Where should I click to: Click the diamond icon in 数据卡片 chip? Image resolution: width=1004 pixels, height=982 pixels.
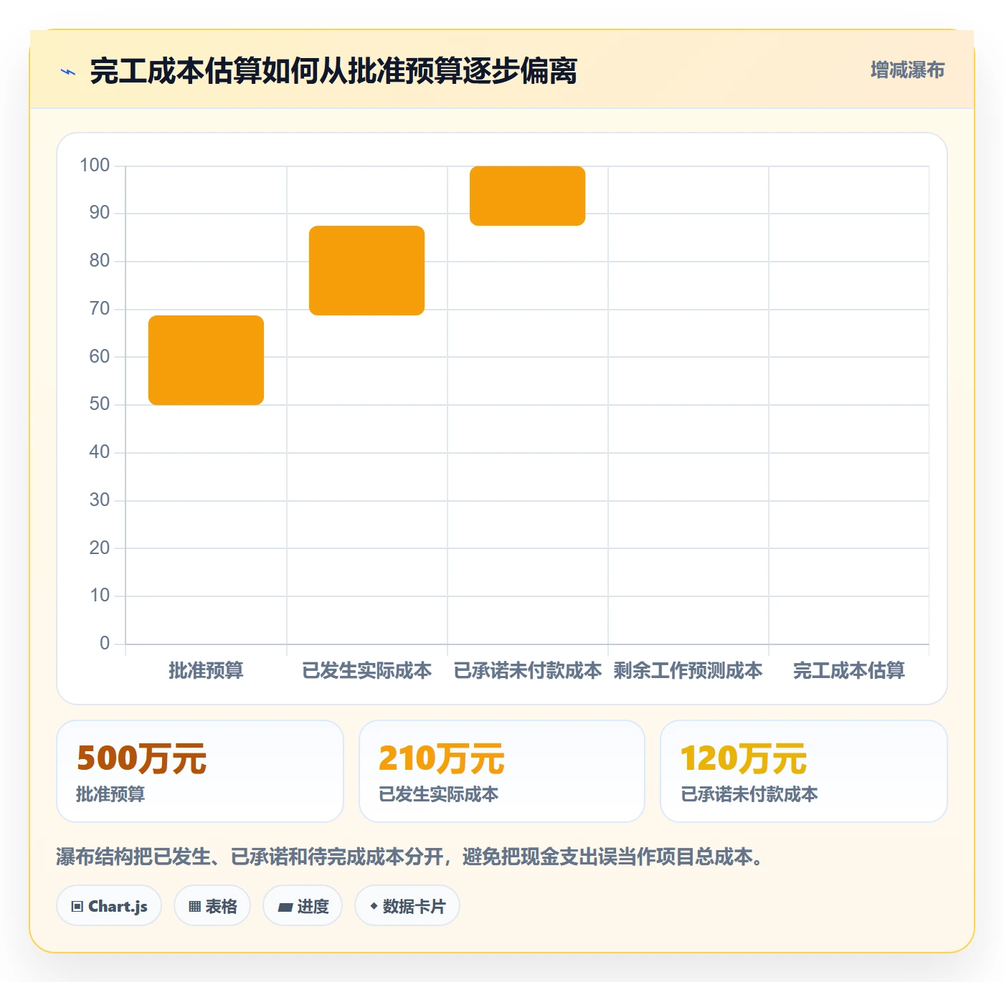coord(374,906)
